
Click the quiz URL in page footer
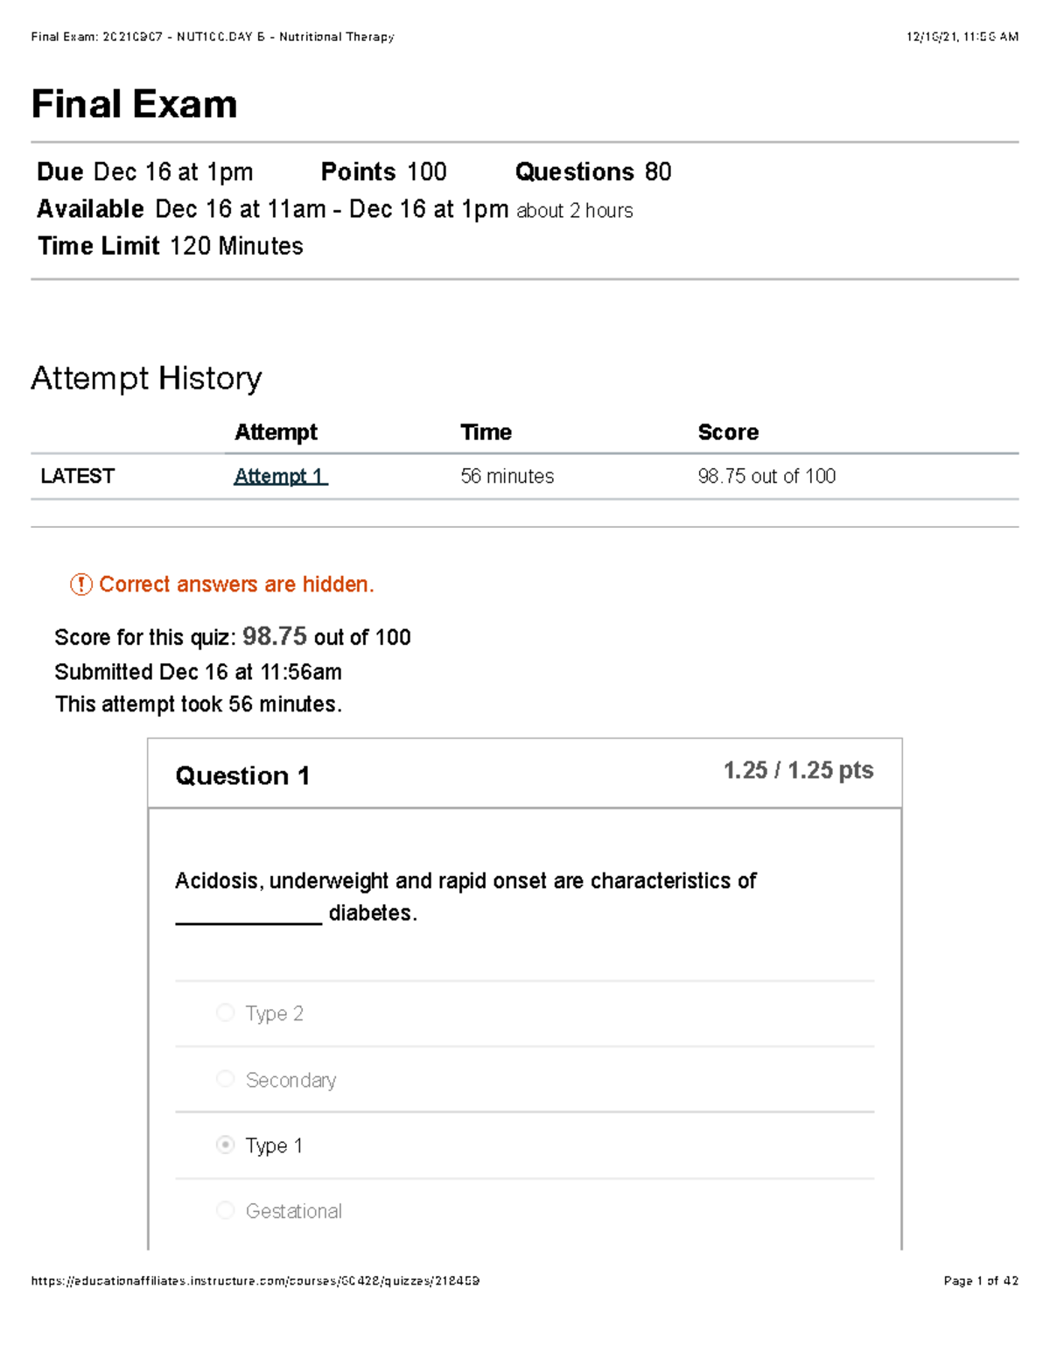coord(255,1281)
